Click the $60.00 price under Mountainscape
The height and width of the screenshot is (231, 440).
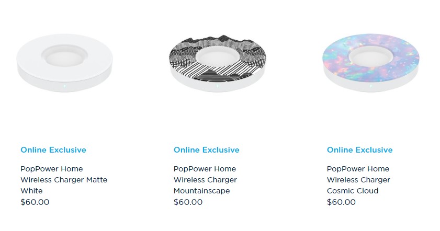pos(188,202)
